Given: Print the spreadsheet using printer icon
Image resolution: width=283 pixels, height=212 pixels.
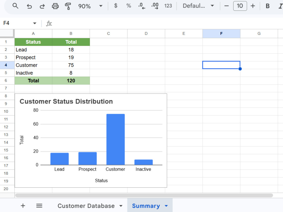Looking at the screenshot, I should (55, 6).
